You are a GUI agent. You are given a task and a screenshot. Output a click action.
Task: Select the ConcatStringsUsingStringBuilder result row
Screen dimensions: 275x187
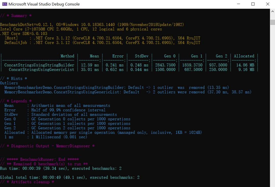coord(39,65)
